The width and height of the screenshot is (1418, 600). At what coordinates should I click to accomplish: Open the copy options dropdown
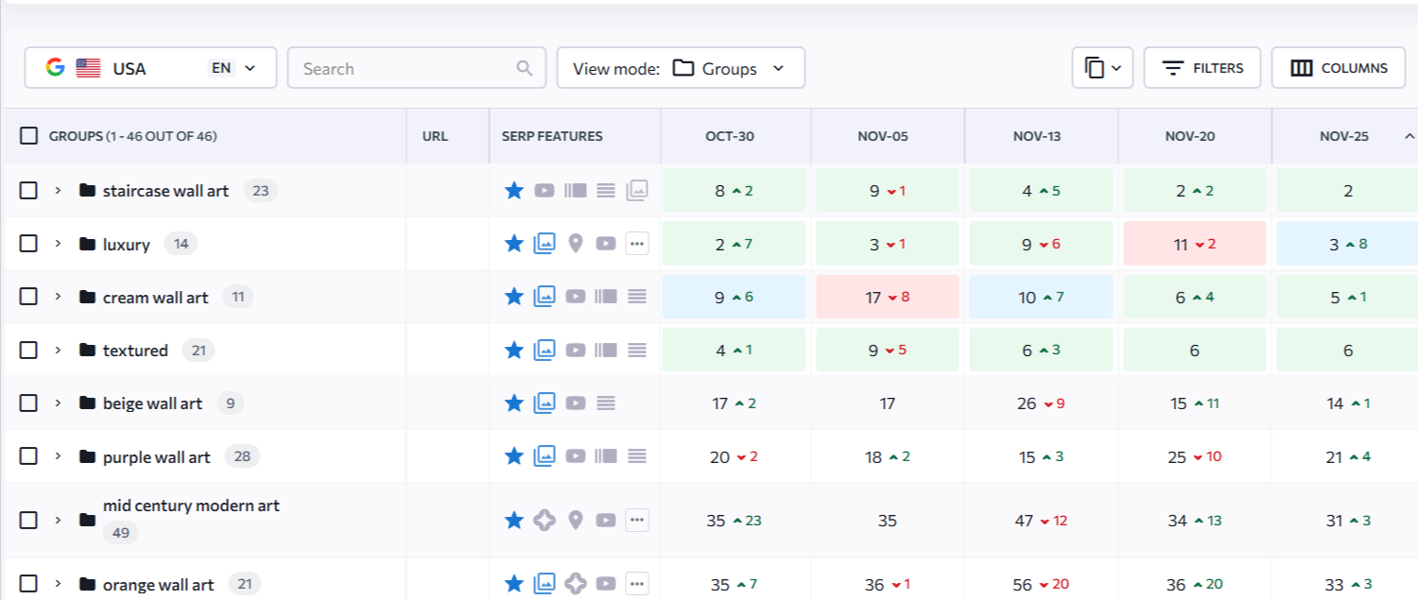pos(1102,68)
